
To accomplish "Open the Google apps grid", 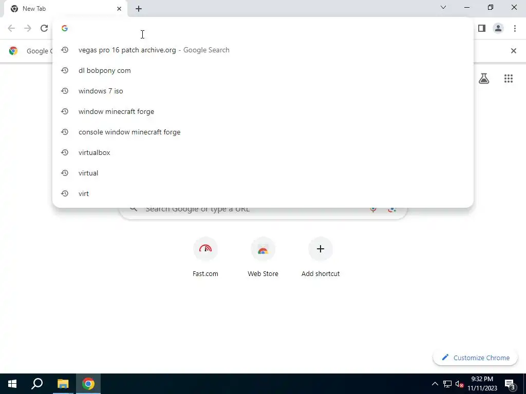I will click(508, 78).
